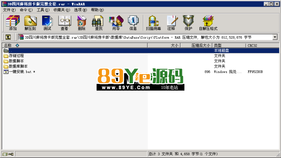Open the 文件(F) menu
The height and width of the screenshot is (158, 281).
click(9, 10)
